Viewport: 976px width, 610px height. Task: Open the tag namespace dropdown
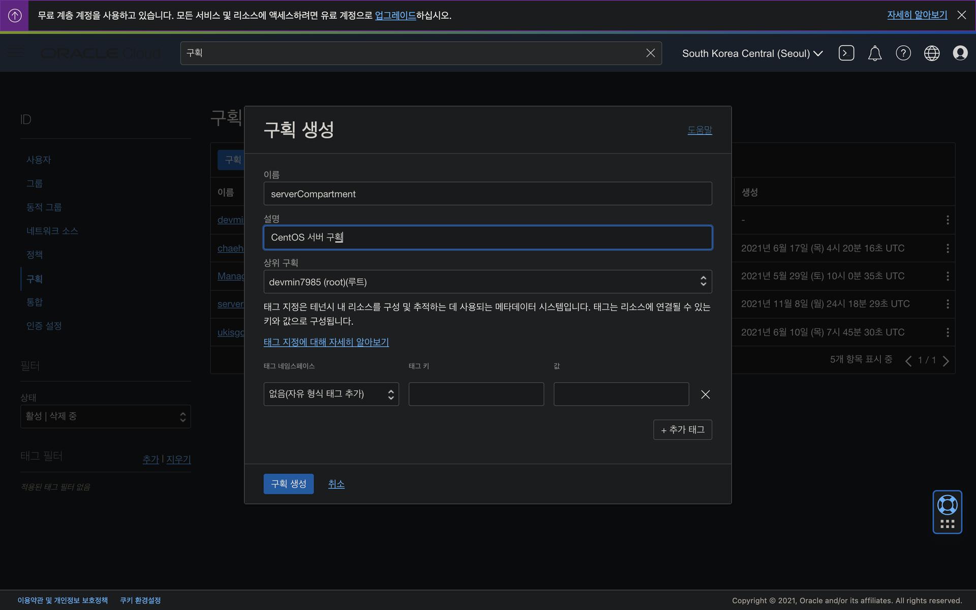pyautogui.click(x=331, y=394)
